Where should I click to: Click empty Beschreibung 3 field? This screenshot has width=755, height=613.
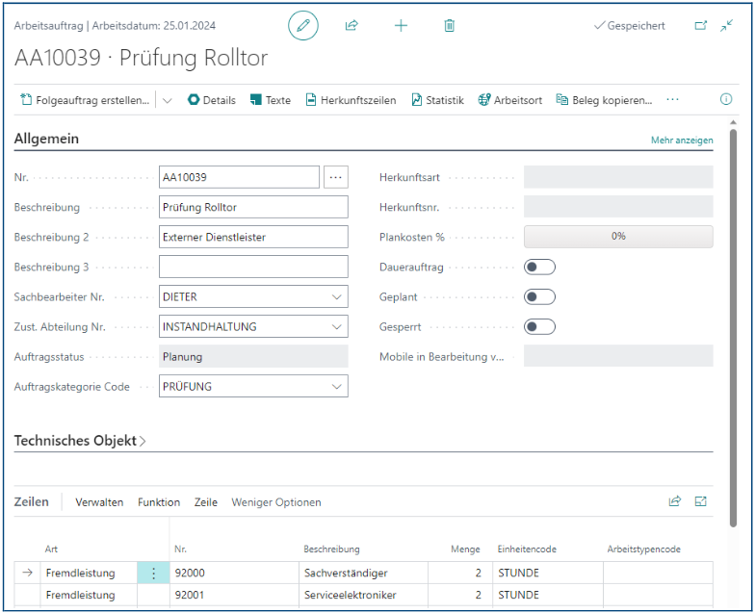pos(253,267)
